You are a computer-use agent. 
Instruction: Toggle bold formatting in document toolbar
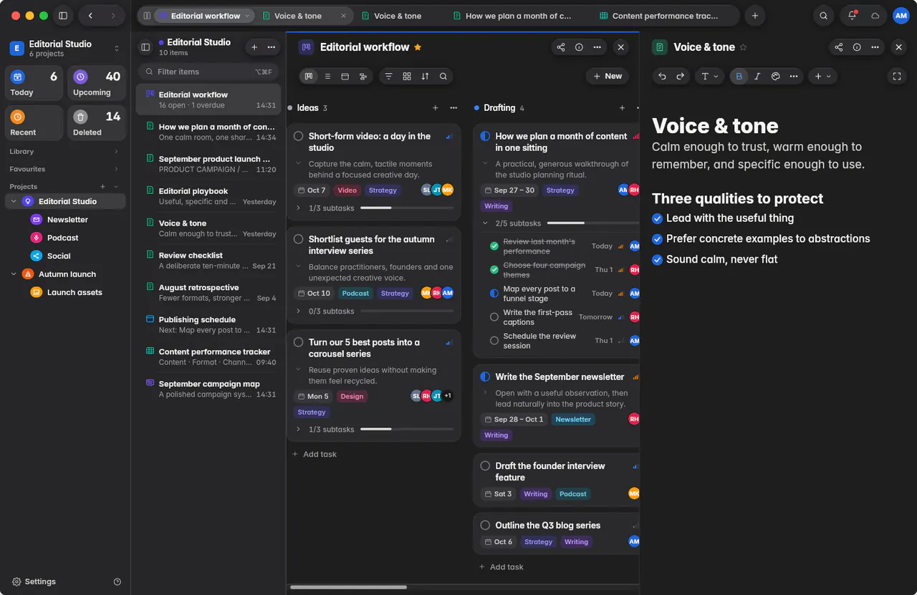[x=739, y=76]
